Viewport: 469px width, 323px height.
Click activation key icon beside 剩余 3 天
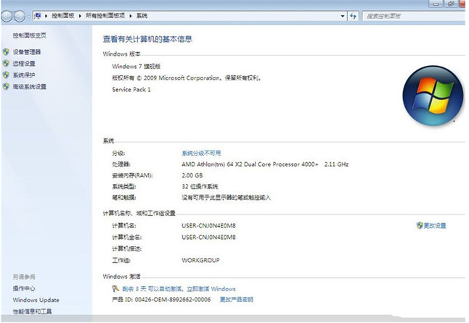pyautogui.click(x=115, y=288)
